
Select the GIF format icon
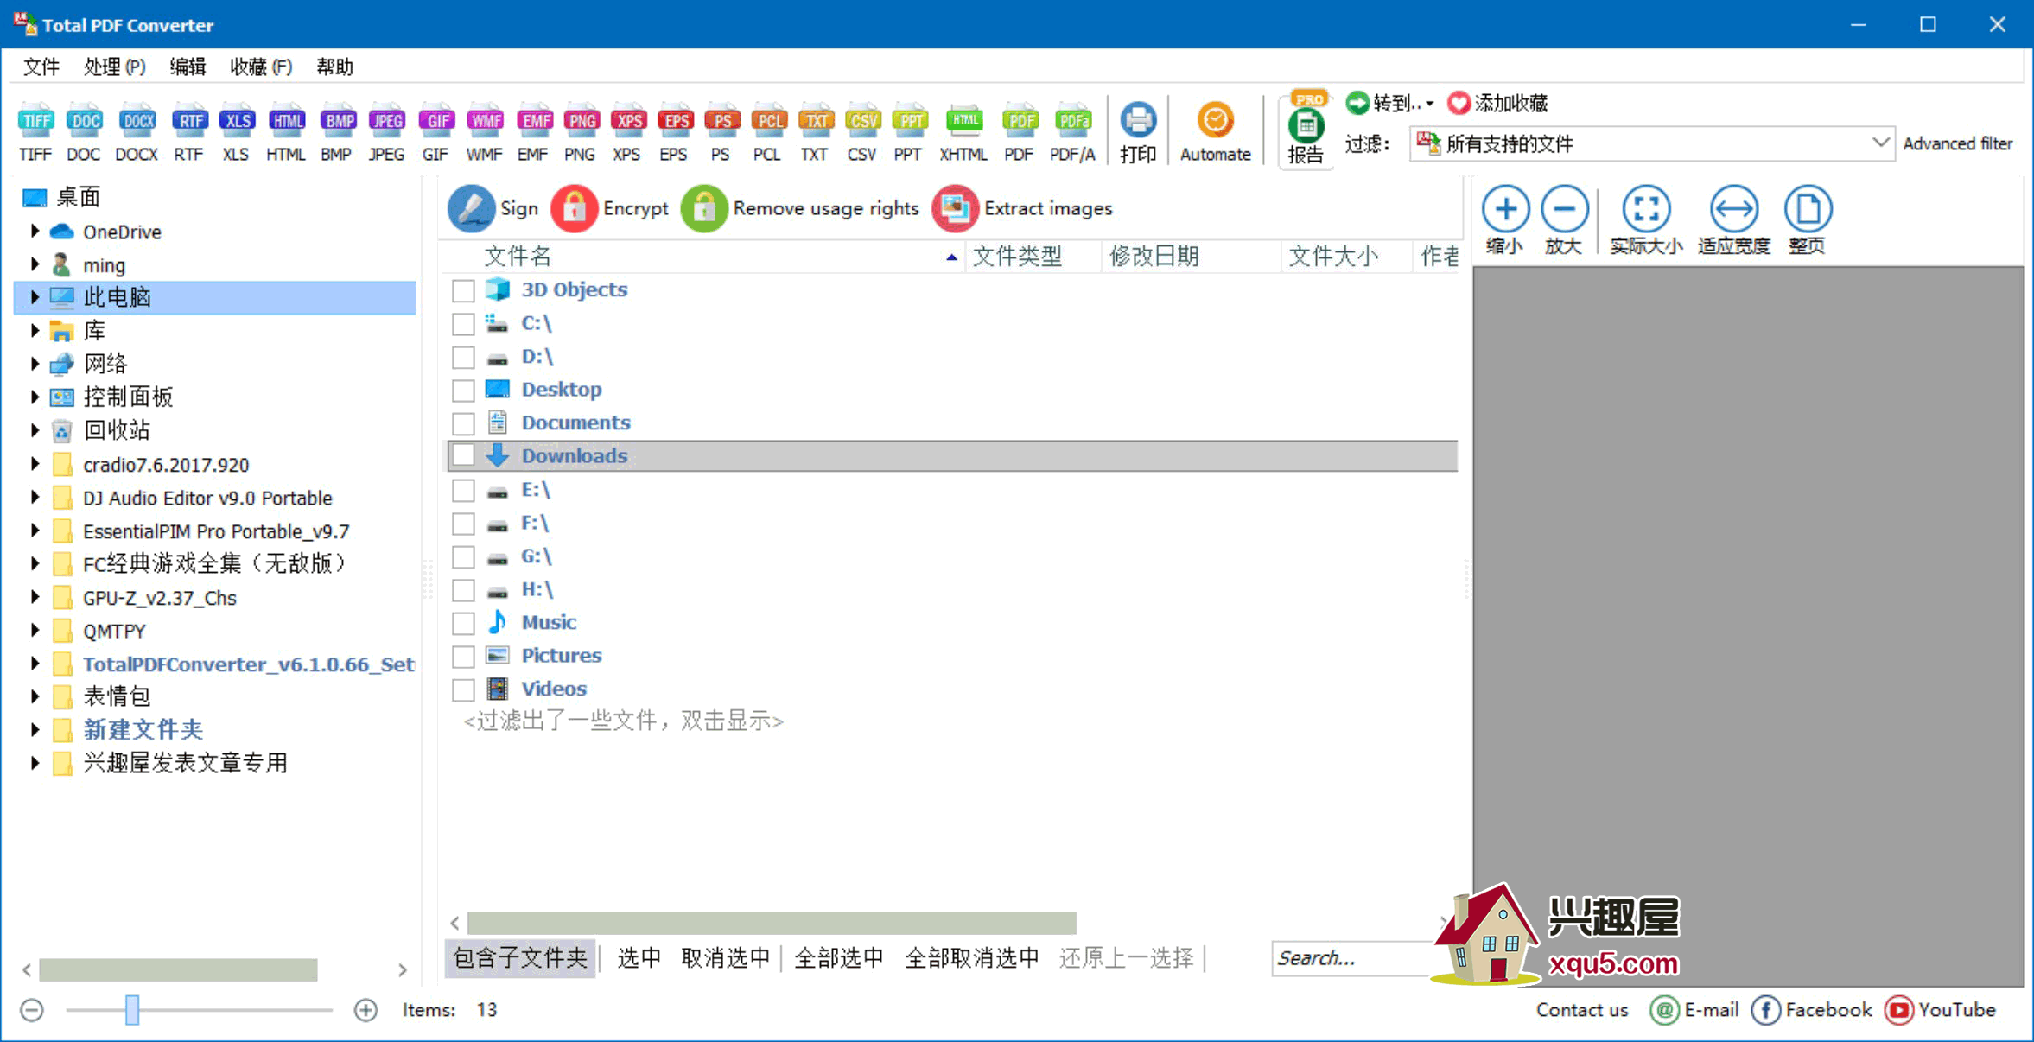point(435,132)
